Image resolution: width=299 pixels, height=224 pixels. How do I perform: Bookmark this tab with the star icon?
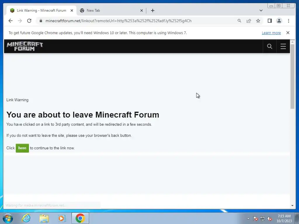(258, 21)
